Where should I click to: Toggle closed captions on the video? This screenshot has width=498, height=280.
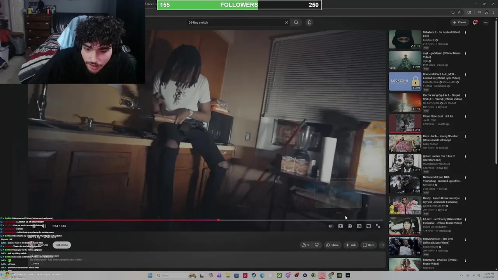(340, 226)
